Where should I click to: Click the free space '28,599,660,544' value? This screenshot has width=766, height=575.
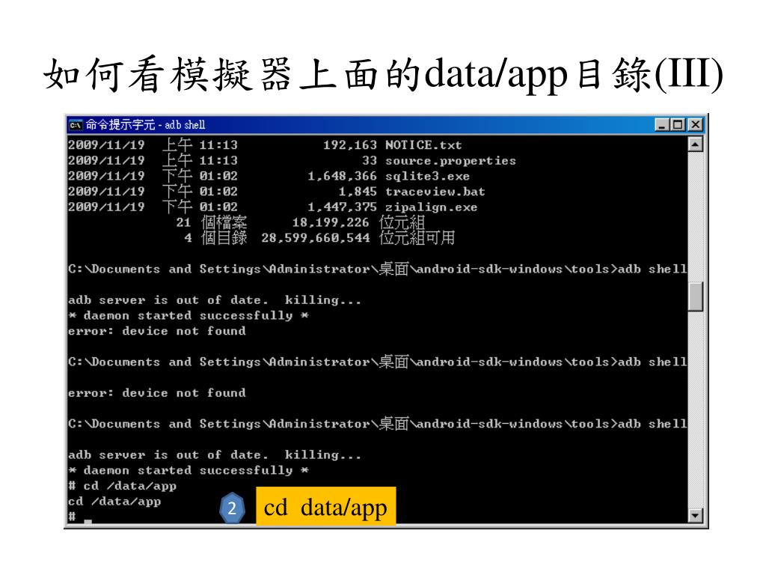tap(315, 238)
